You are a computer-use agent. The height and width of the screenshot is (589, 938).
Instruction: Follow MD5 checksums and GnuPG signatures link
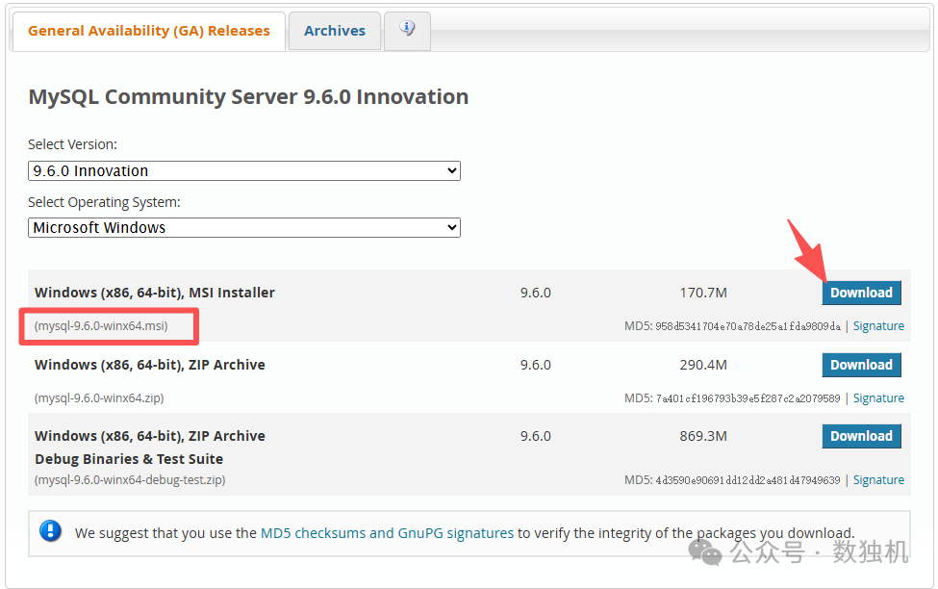tap(387, 533)
